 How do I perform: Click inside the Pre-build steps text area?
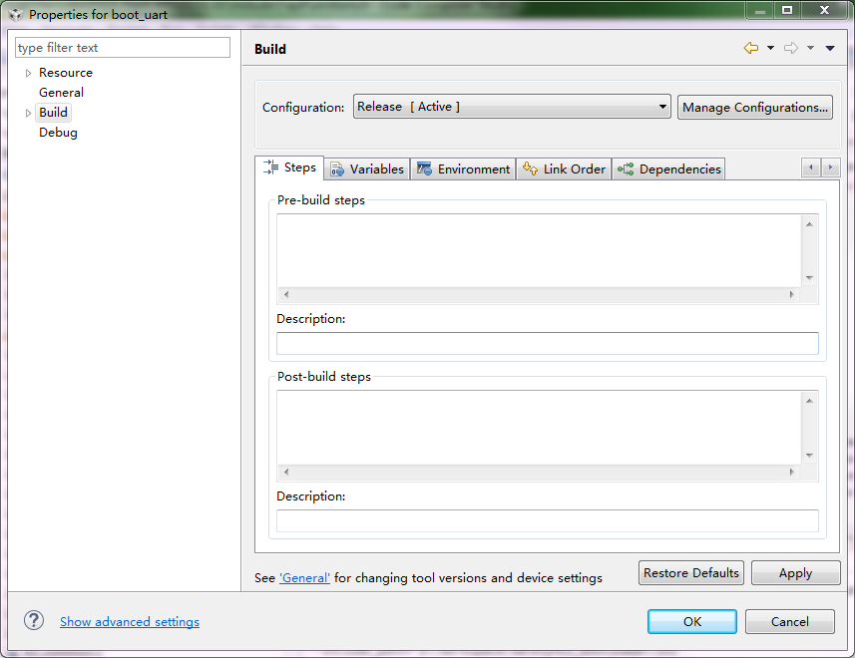point(539,250)
